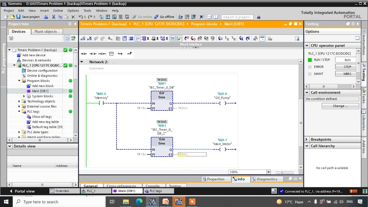This screenshot has height=207, width=368.
Task: Click the zoom slider in editor status bar
Action: pyautogui.click(x=284, y=172)
